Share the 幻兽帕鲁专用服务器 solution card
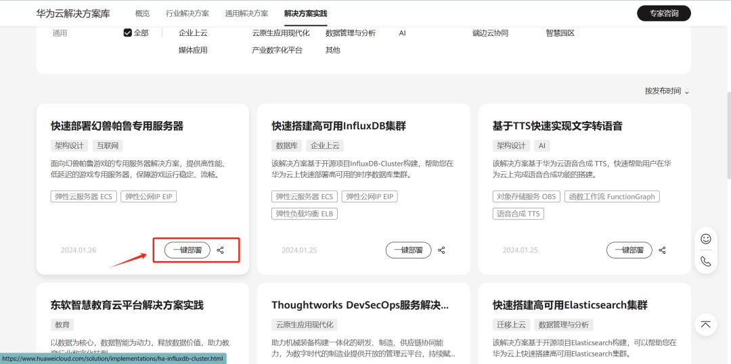This screenshot has width=731, height=364. [221, 250]
